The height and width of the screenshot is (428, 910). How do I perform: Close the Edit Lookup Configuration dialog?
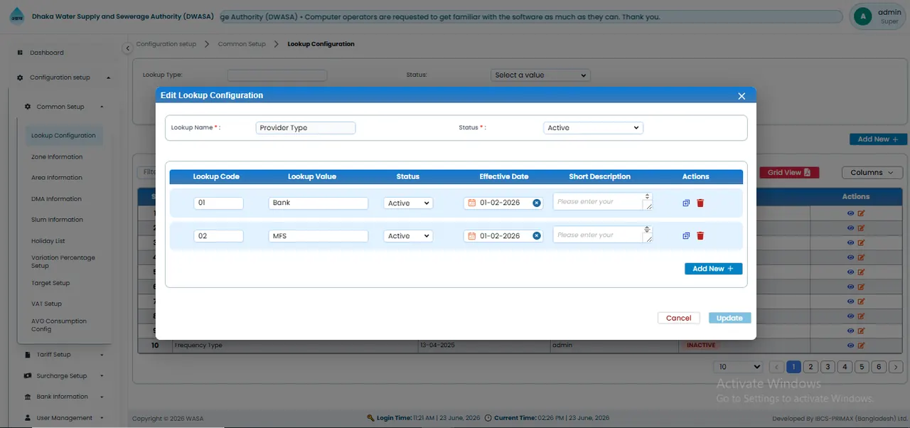pyautogui.click(x=742, y=96)
